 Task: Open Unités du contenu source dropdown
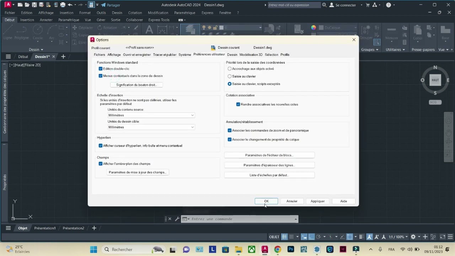pos(151,115)
